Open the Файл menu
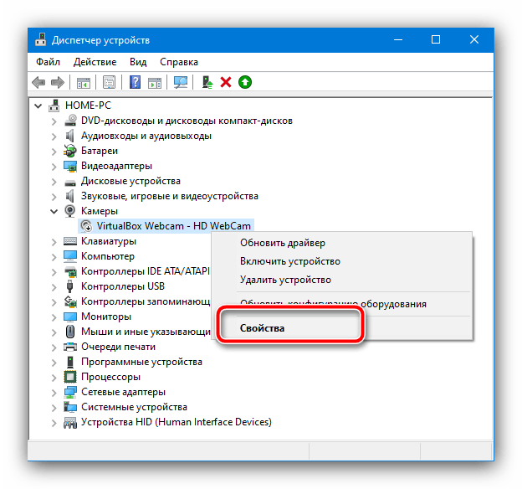 48,62
